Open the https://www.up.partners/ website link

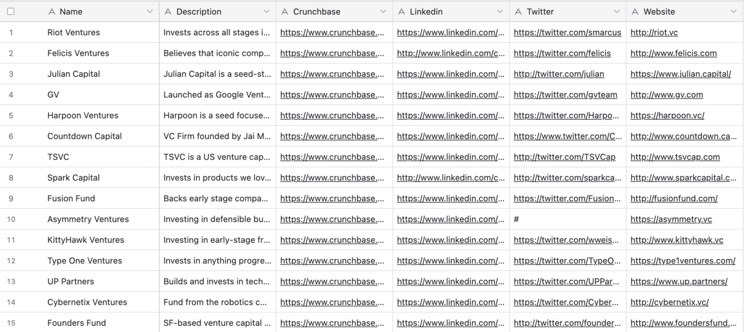click(679, 281)
